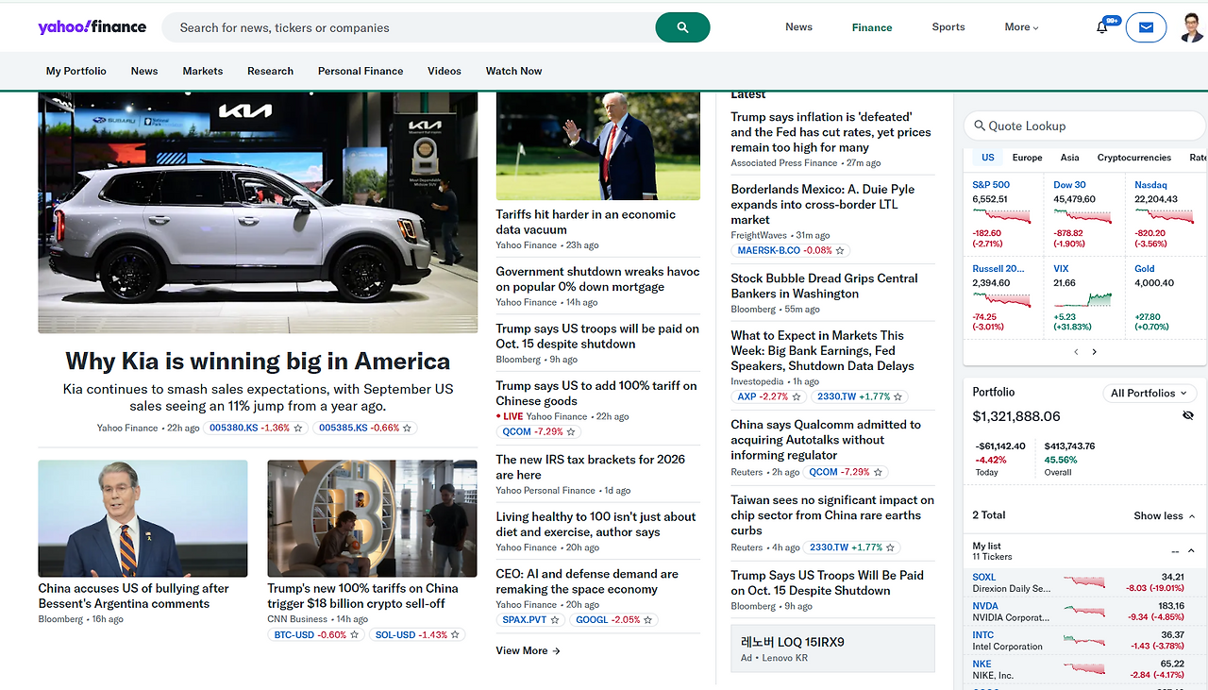
Task: Open My Portfolio in the navigation bar
Action: (x=76, y=71)
